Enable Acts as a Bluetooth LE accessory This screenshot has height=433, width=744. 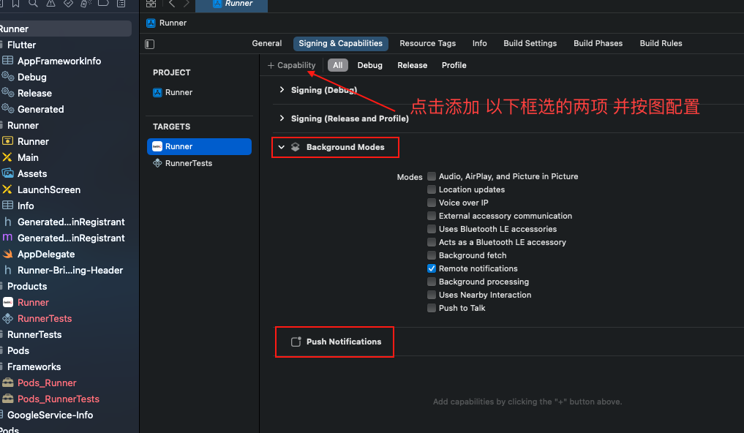click(x=432, y=242)
